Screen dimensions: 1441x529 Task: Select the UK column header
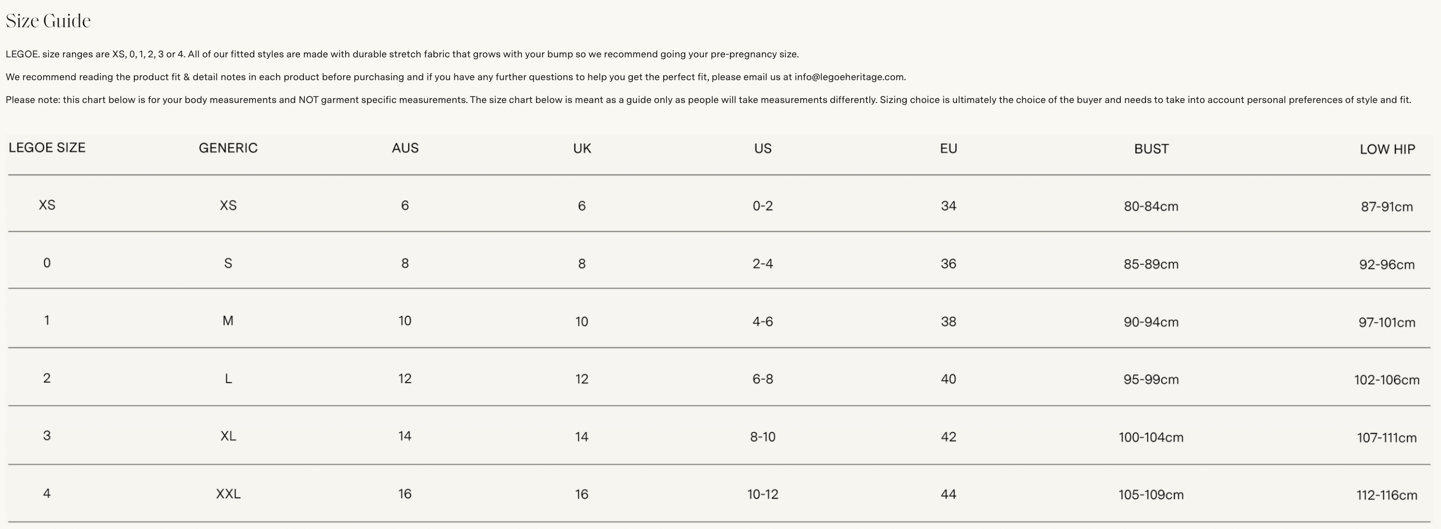click(582, 149)
